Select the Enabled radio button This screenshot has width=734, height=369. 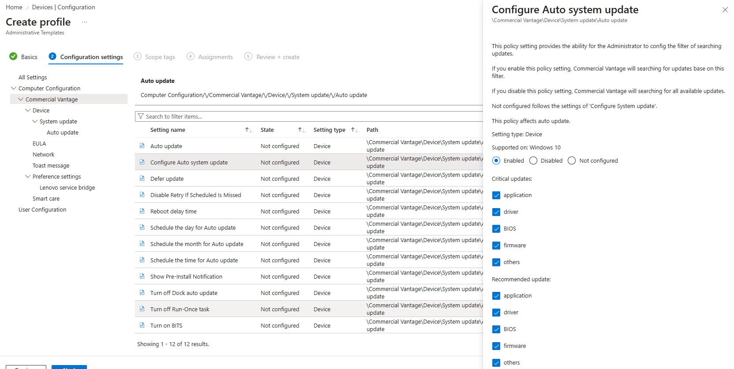click(x=496, y=161)
